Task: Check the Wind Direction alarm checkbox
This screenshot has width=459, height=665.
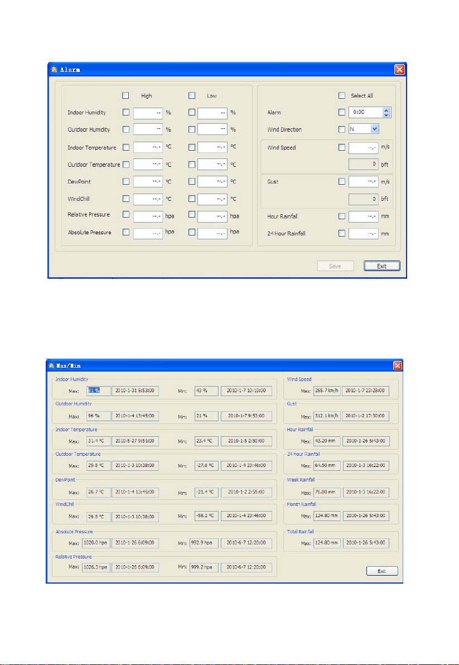Action: 342,129
